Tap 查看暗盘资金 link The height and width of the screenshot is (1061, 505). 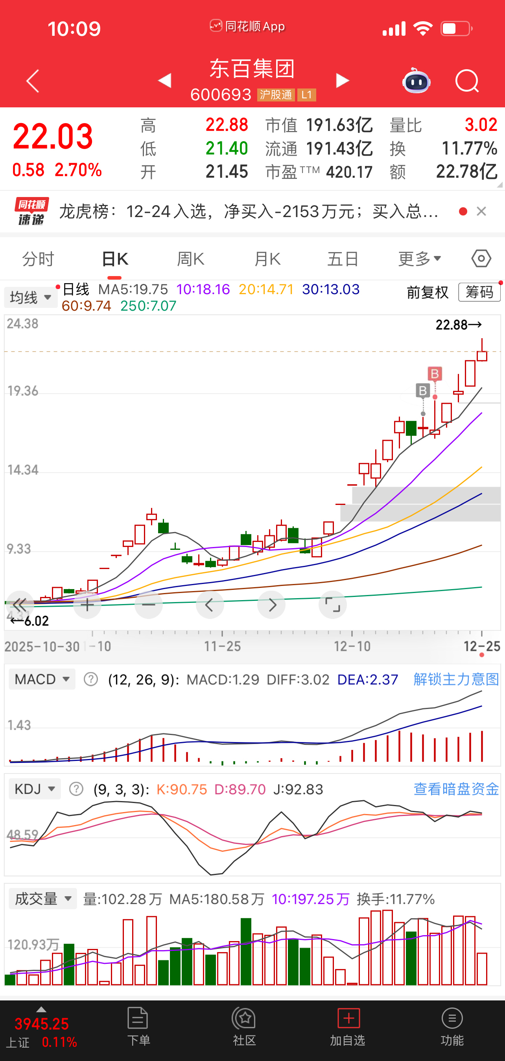[x=456, y=789]
